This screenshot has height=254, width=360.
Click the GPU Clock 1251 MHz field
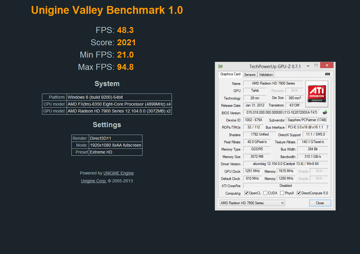253,171
